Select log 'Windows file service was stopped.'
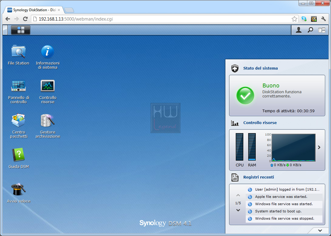Screen dimensions: 331x236 [x=284, y=219]
